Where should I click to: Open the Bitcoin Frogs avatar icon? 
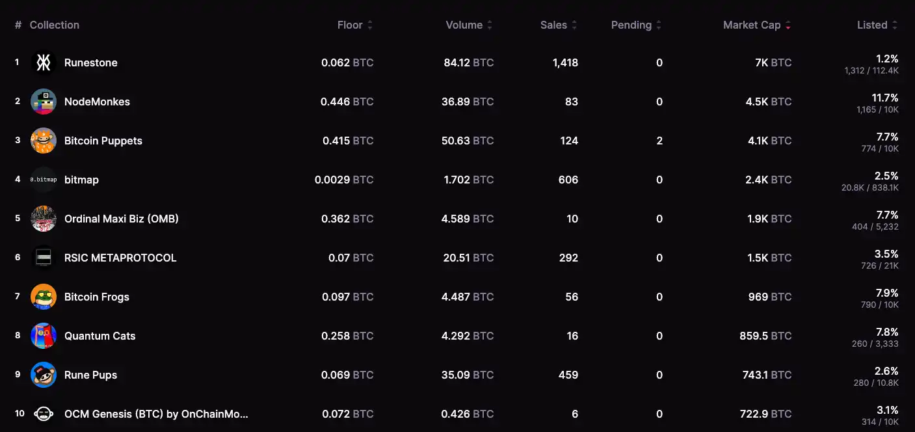(44, 297)
